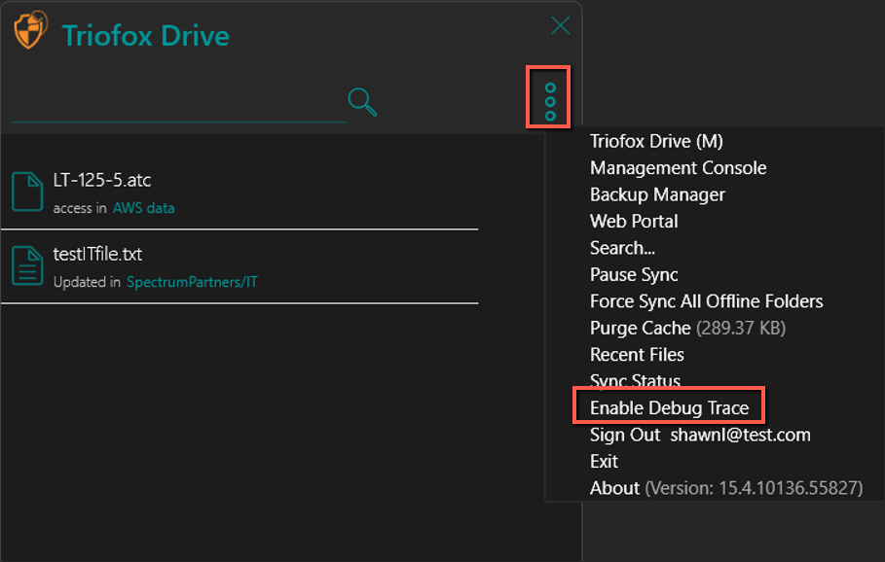The width and height of the screenshot is (885, 562).
Task: Open the three-dot options menu
Action: tap(550, 101)
